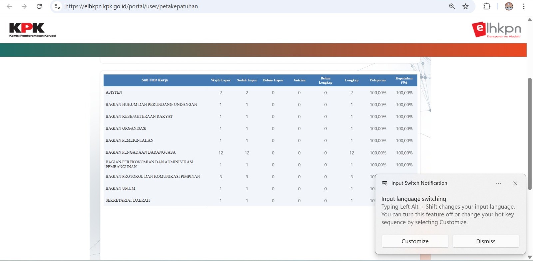
Task: Click the page vertical scrollbar thumb
Action: (530, 133)
